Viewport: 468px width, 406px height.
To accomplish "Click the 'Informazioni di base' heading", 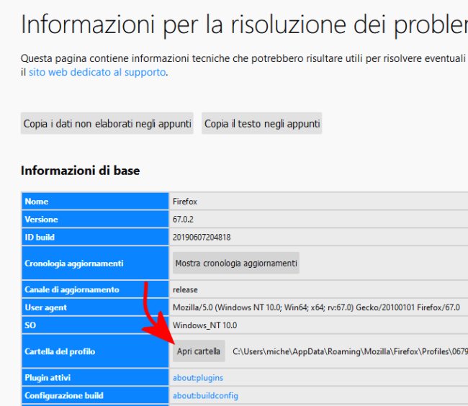I will 81,171.
